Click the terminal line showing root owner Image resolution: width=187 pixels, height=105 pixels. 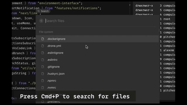(x=165, y=19)
